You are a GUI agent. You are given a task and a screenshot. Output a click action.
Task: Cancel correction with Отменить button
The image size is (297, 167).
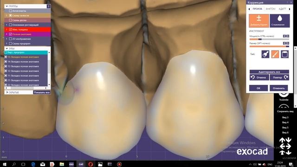tap(278, 88)
